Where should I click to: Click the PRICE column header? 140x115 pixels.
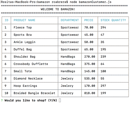click(x=89, y=20)
